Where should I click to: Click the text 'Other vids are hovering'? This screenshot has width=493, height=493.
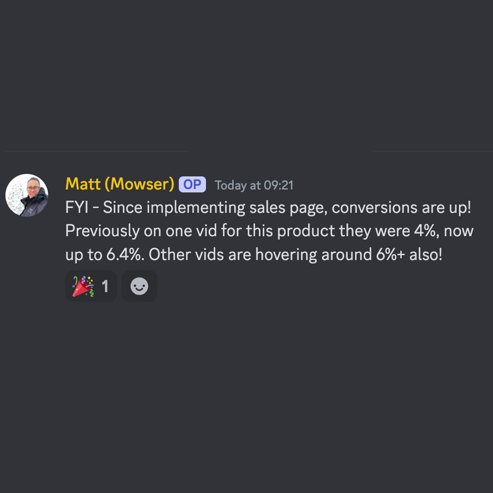pos(233,255)
